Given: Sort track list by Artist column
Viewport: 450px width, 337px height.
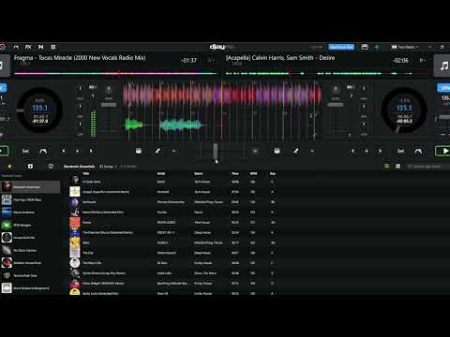Looking at the screenshot, I should click(161, 173).
